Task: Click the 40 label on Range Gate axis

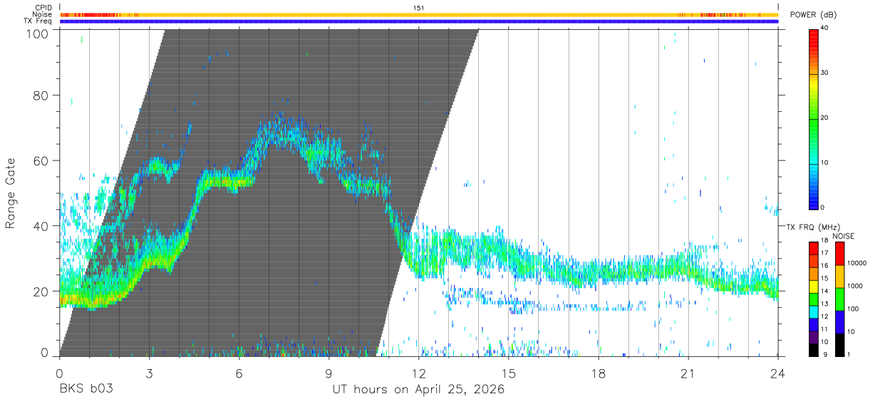Action: 42,227
